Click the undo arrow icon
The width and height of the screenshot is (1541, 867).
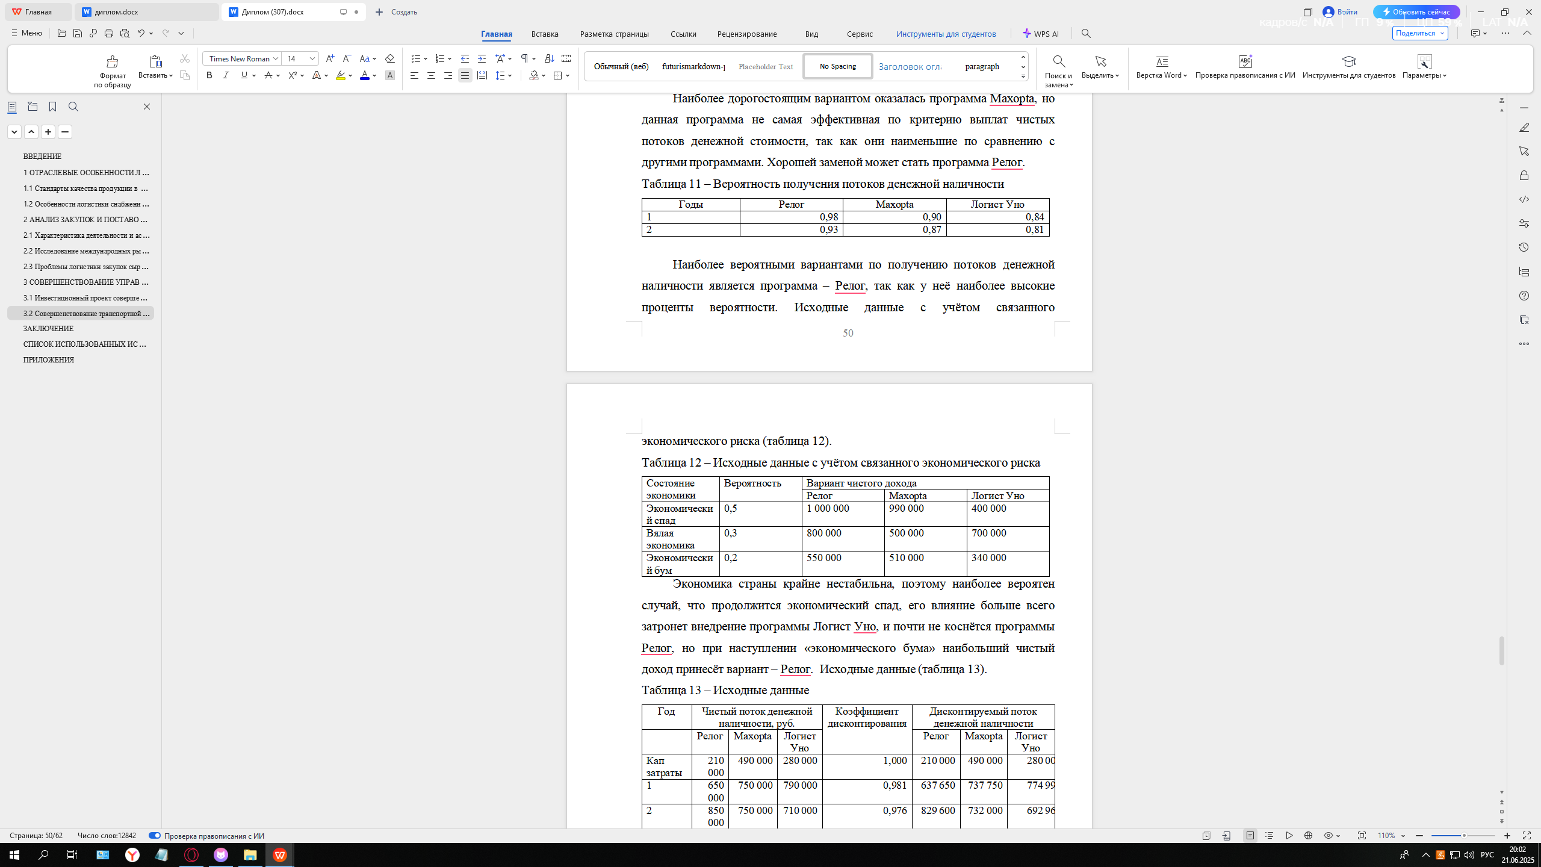[x=141, y=33]
